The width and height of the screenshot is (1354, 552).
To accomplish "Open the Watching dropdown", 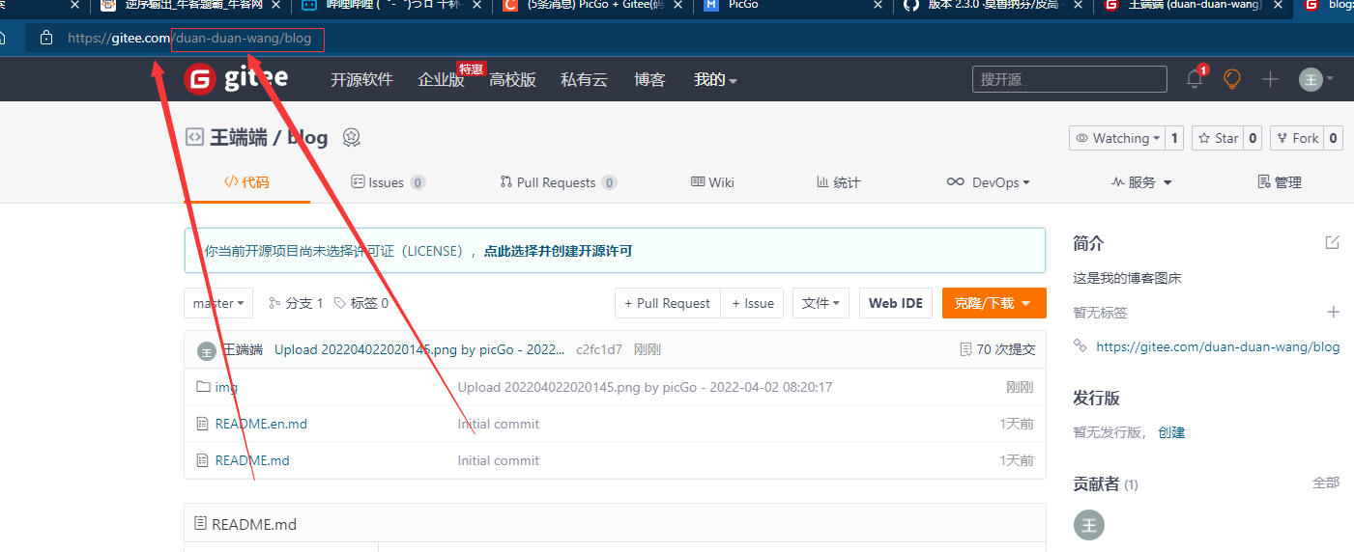I will (1116, 138).
